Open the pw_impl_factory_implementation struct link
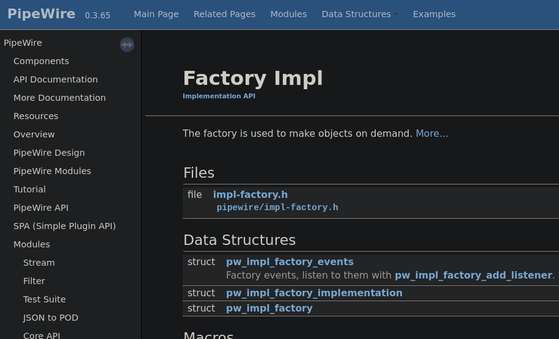Screen dimensions: 559x339 coord(314,293)
